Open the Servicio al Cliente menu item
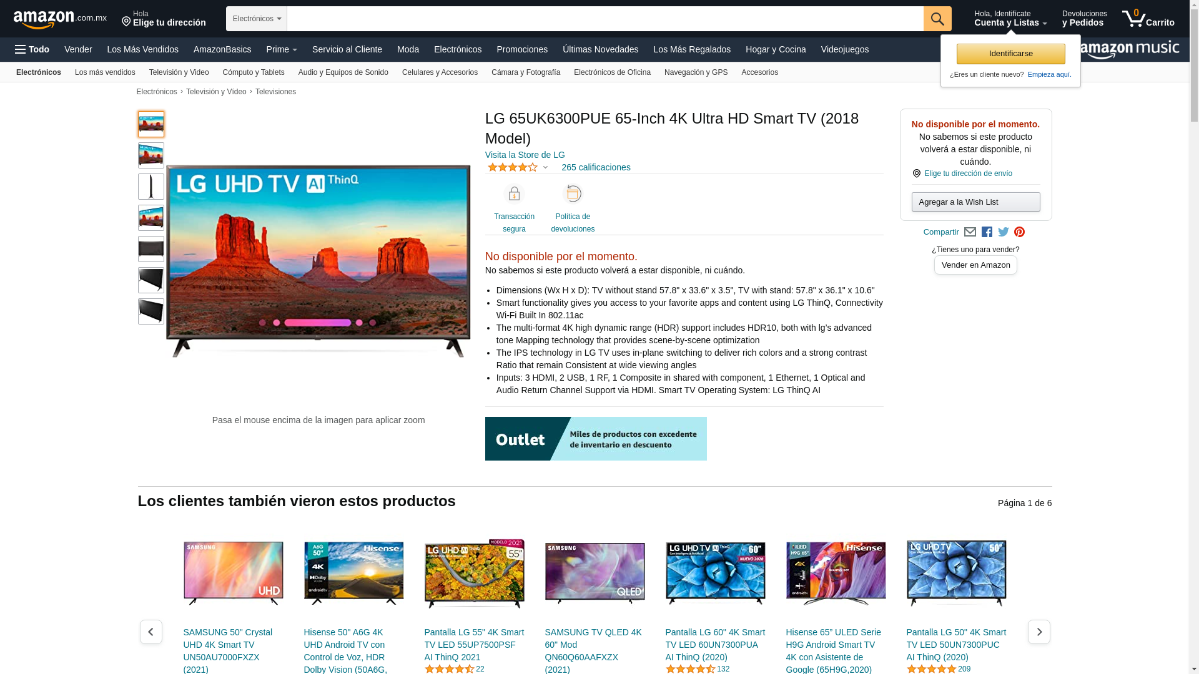1199x674 pixels. pos(347,49)
